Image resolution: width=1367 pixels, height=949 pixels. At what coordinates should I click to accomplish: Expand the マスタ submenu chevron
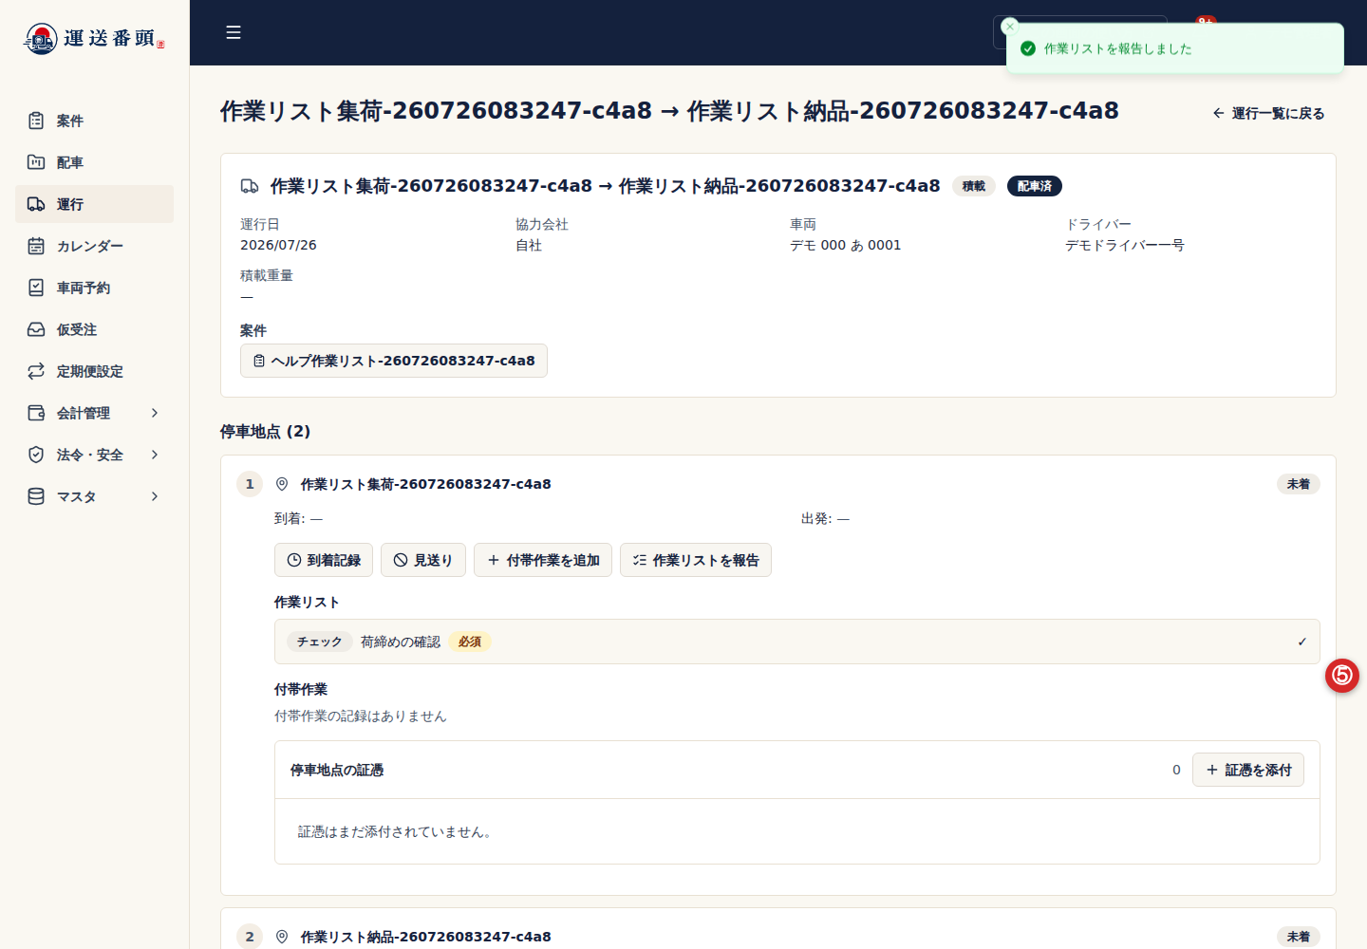tap(155, 496)
